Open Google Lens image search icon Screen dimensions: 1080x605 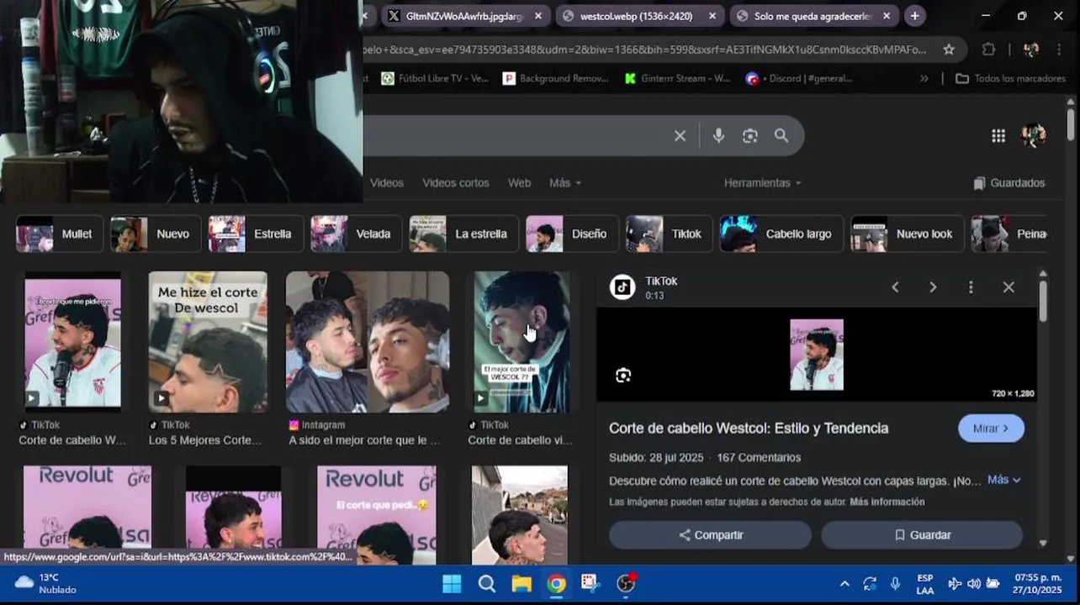click(750, 135)
